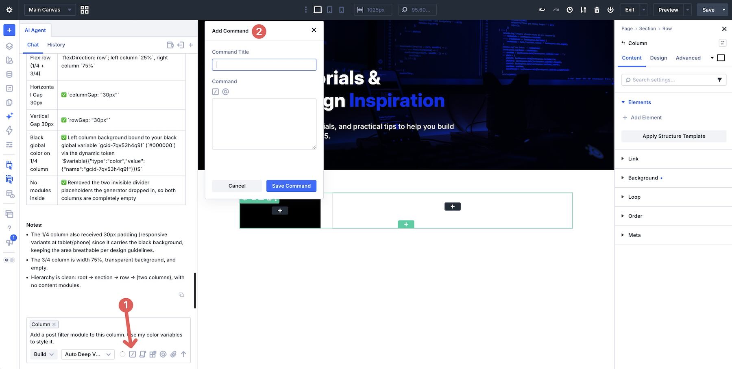Click the Command Title input field

point(264,65)
